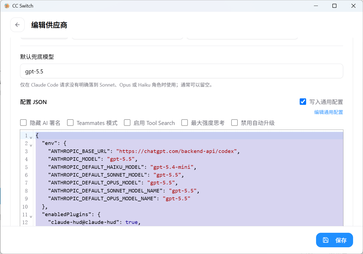This screenshot has height=254, width=363.
Task: Open the 编辑通用配置 link
Action: click(x=329, y=112)
